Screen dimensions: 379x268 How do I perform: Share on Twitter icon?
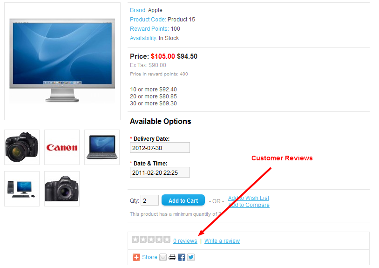click(x=191, y=257)
